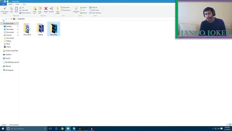
Task: Select the Recording folder thumbnail
Action: [54, 29]
